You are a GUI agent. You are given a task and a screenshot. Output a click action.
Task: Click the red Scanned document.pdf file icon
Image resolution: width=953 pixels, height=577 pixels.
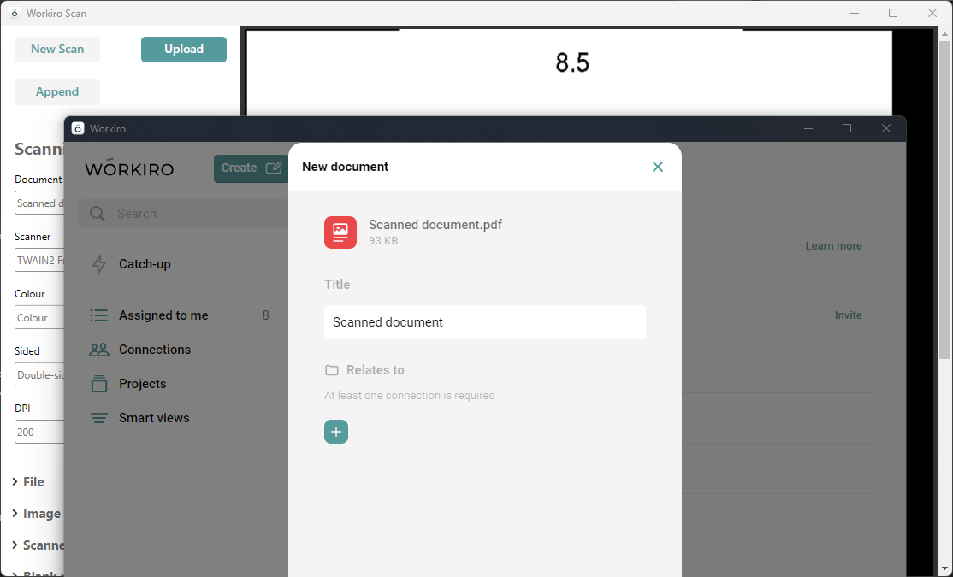[x=340, y=233]
